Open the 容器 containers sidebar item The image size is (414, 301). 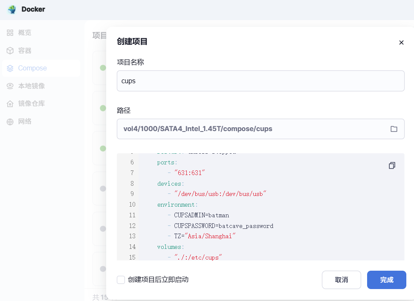[41, 50]
